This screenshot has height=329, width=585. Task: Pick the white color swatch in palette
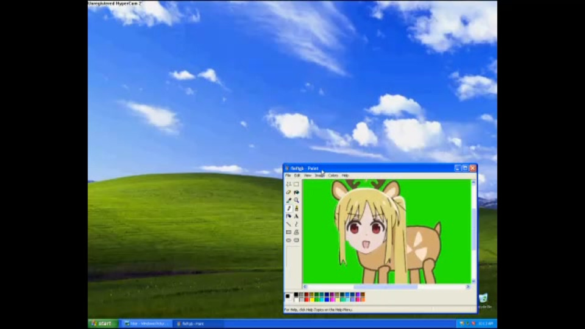coord(296,300)
